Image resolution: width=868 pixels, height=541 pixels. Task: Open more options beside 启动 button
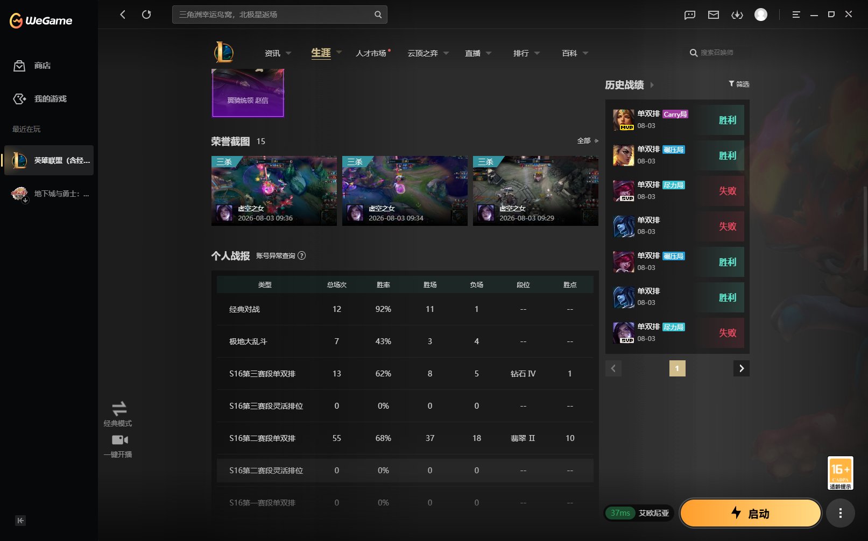pos(841,513)
